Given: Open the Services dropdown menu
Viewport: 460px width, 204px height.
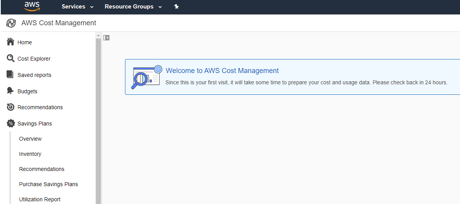Looking at the screenshot, I should pyautogui.click(x=78, y=7).
